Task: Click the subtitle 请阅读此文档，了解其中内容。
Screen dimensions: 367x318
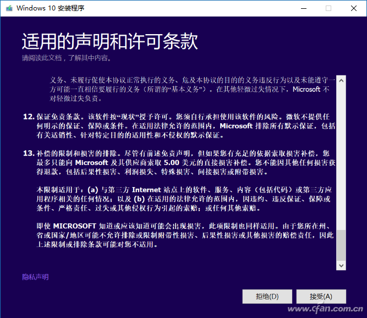Action: tap(67, 58)
